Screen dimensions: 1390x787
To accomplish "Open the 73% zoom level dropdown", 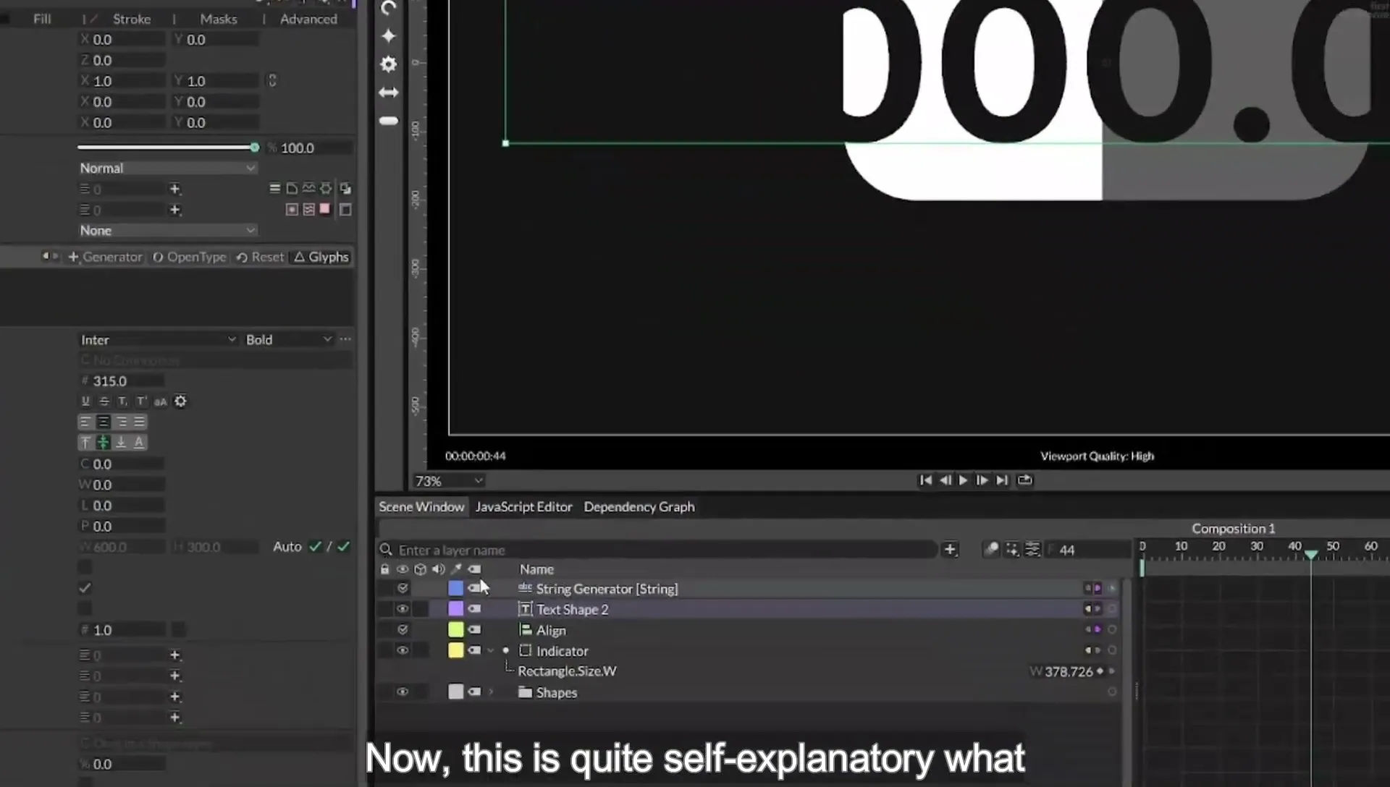I will tap(448, 481).
